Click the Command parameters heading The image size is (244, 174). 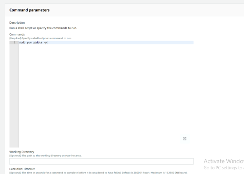coord(30,10)
